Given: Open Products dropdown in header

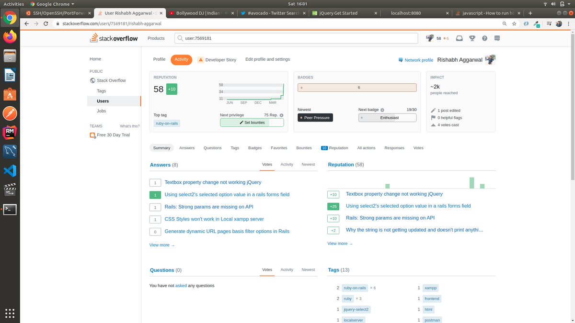Looking at the screenshot, I should coord(156,38).
